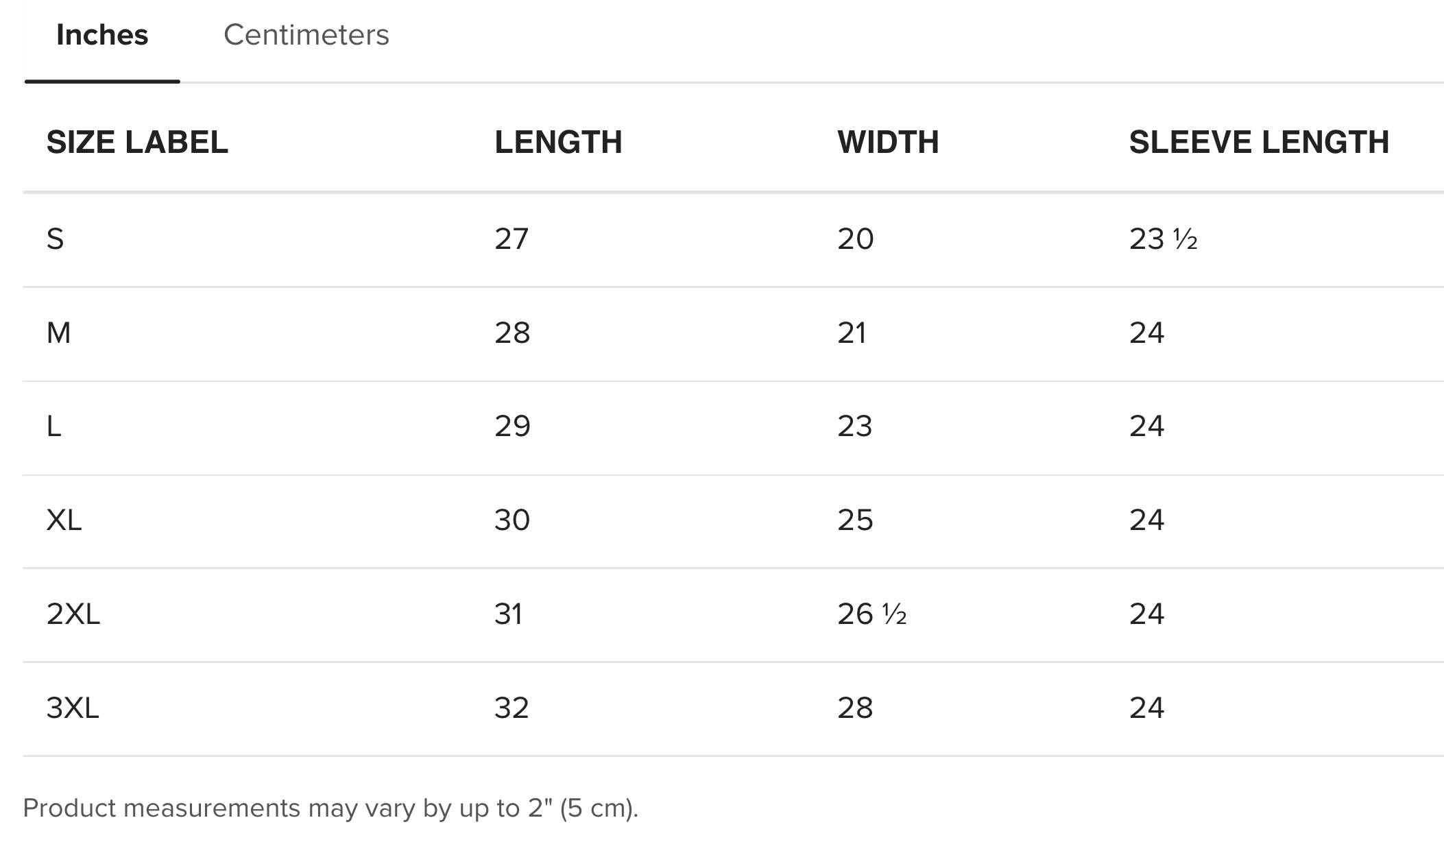The height and width of the screenshot is (842, 1444).
Task: Click the width value 25 for size XL
Action: coord(855,520)
